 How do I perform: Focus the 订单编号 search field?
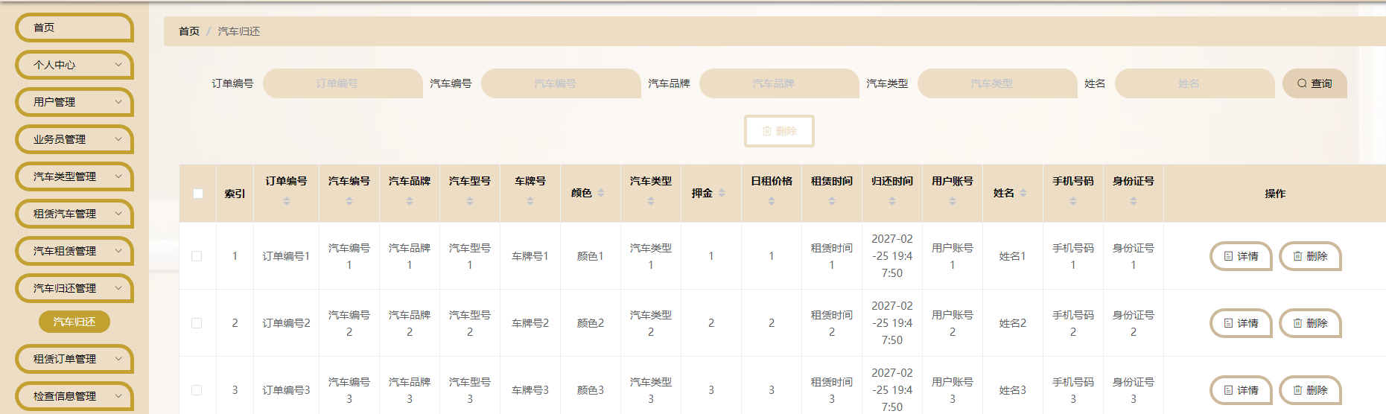click(343, 83)
